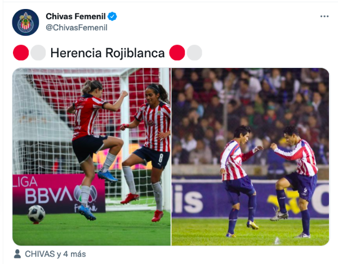Click the blue verified badge
The width and height of the screenshot is (338, 264).
pos(112,16)
